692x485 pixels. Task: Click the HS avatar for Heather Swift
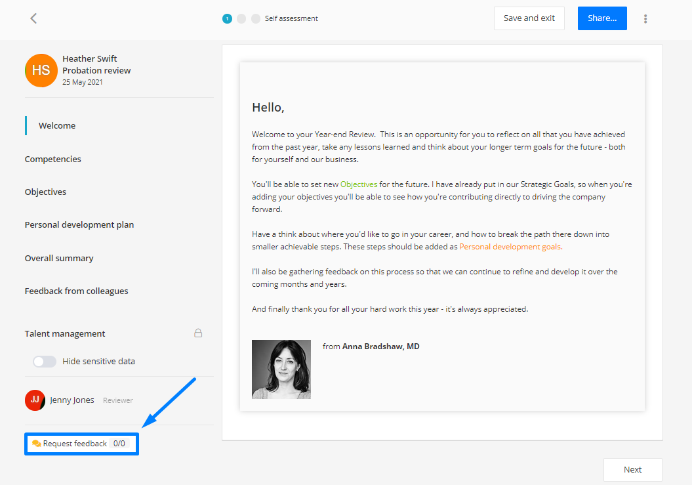click(41, 70)
